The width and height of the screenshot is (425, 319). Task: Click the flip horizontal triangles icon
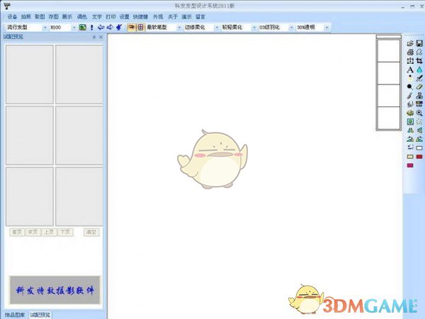click(x=410, y=130)
